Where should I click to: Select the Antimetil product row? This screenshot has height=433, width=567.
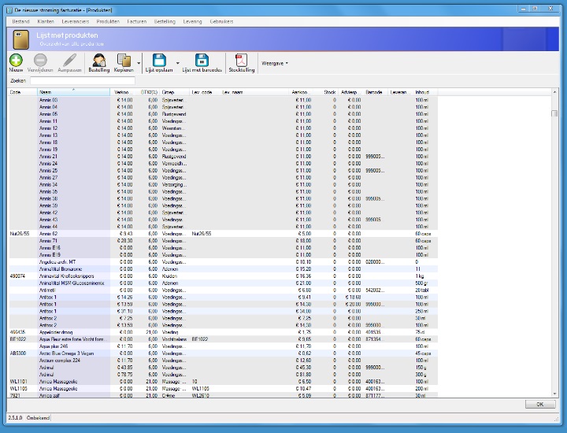[x=223, y=291]
